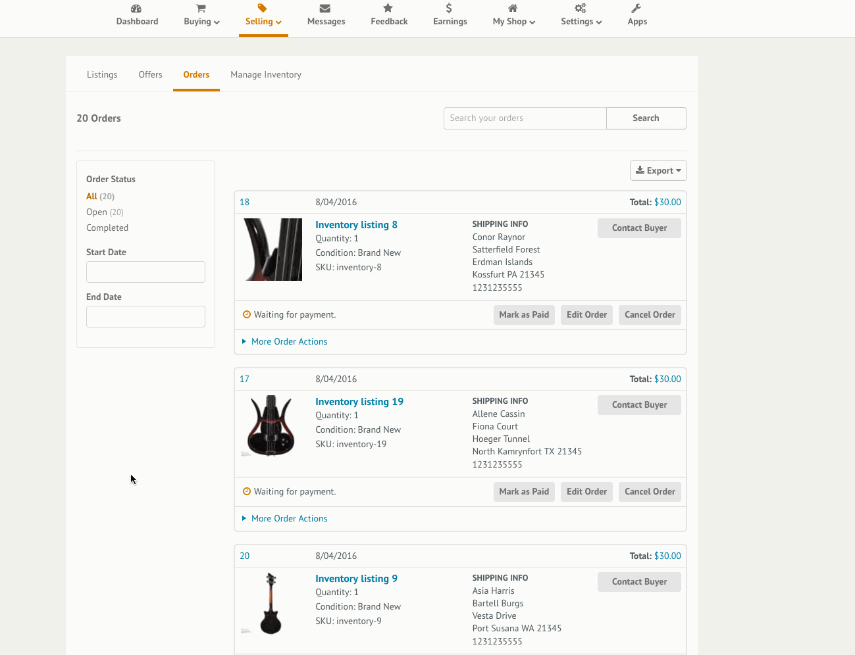The width and height of the screenshot is (855, 655).
Task: Focus the Search your orders field
Action: [525, 118]
